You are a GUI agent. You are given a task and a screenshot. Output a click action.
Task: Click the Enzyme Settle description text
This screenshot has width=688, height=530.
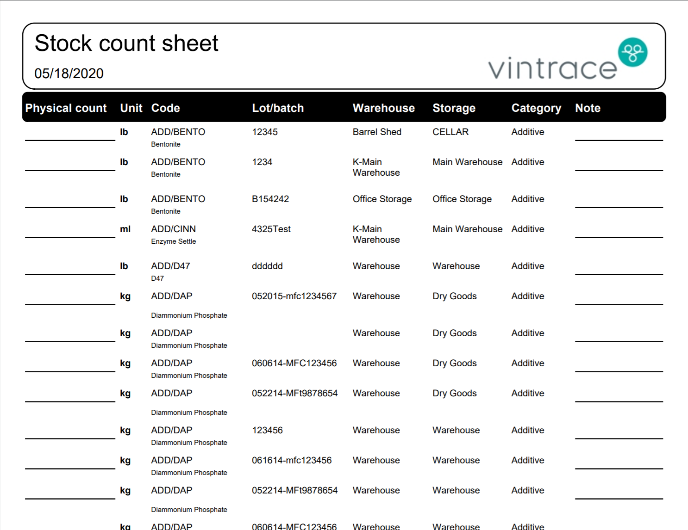pos(174,241)
